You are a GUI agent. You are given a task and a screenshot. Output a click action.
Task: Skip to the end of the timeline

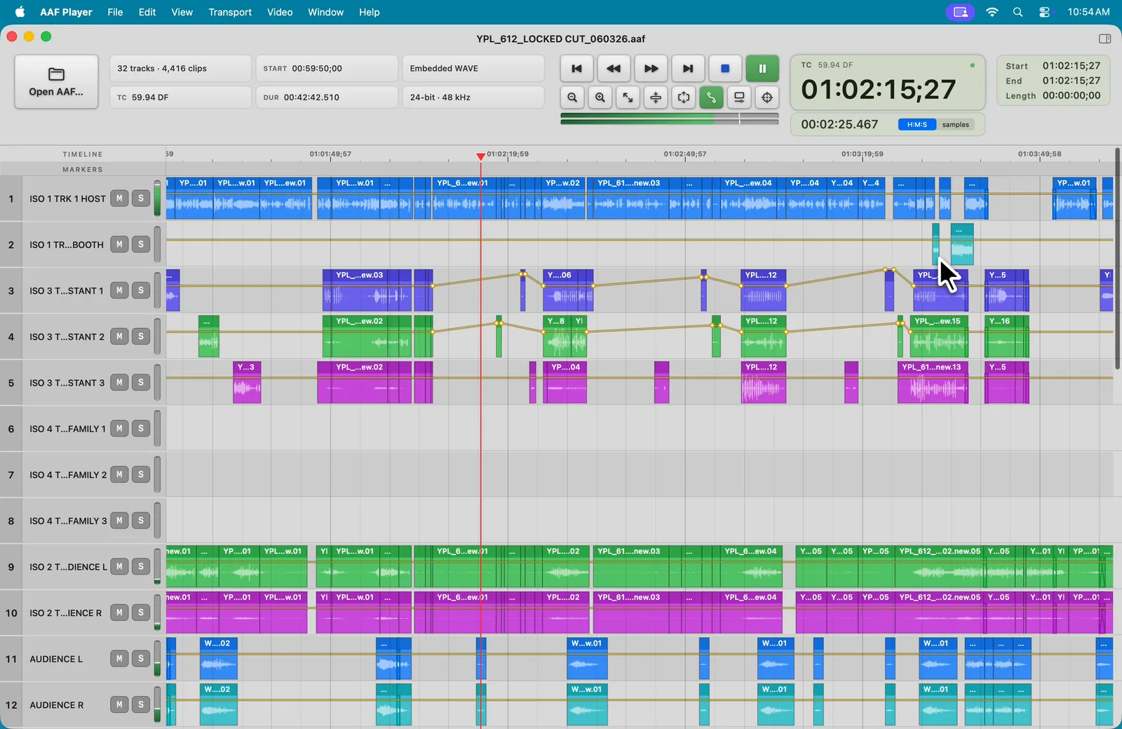pos(688,69)
